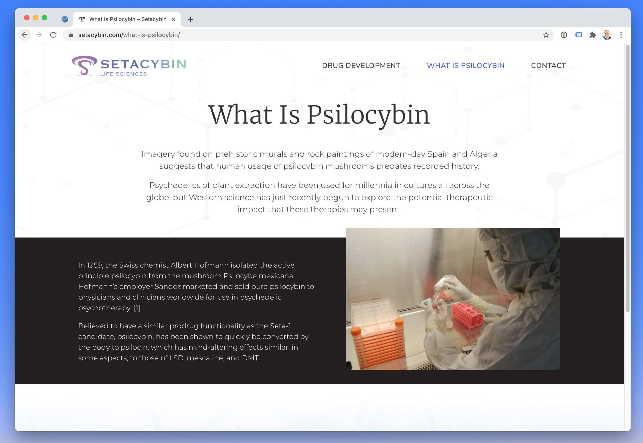This screenshot has height=443, width=643.
Task: Go to the Contact page
Action: pyautogui.click(x=548, y=66)
